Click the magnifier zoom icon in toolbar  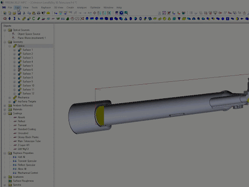pyautogui.click(x=126, y=13)
